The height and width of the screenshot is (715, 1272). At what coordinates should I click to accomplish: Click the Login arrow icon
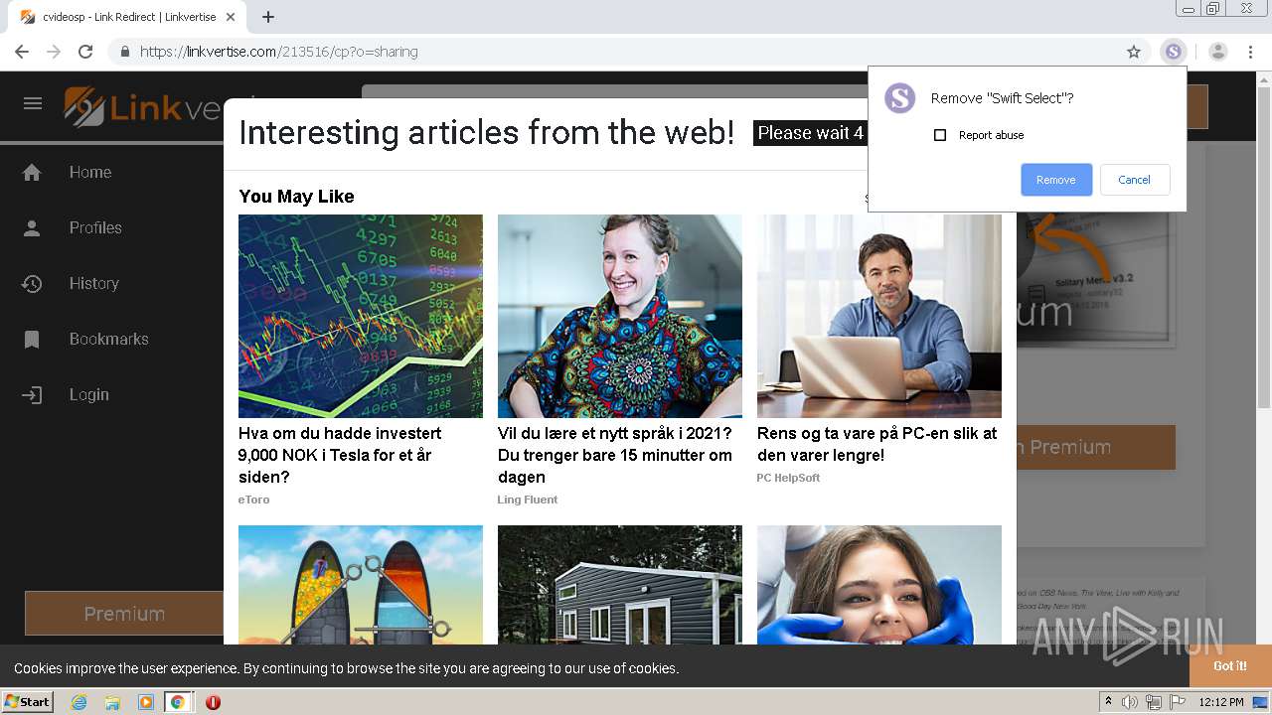pos(32,395)
